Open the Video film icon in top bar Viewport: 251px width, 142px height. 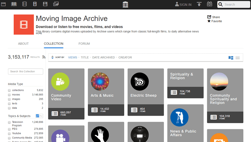point(25,4)
